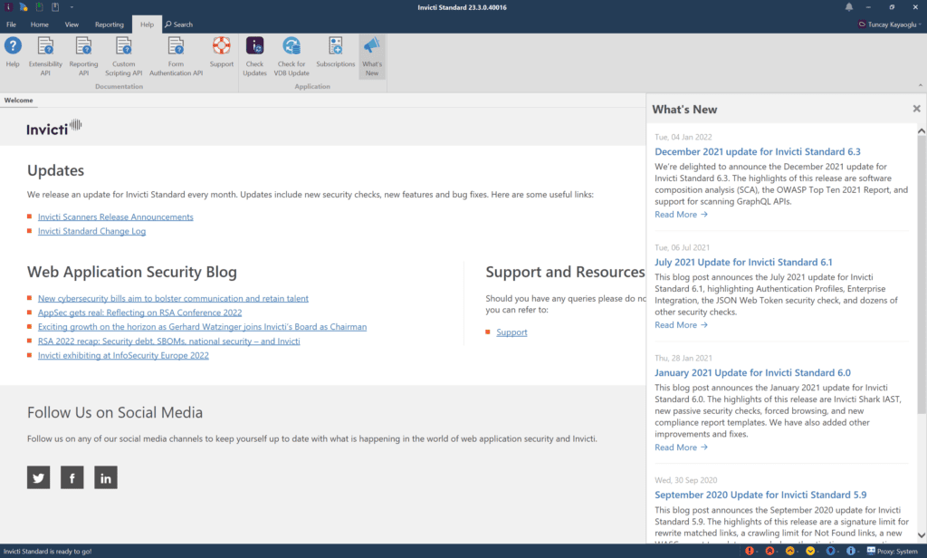The image size is (927, 558).
Task: Click the red critical severity status bar icon
Action: pyautogui.click(x=750, y=551)
